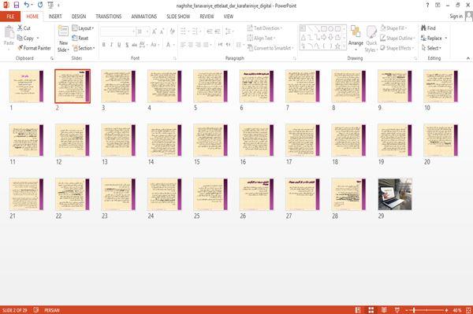The width and height of the screenshot is (473, 314).
Task: Switch to the SLIDE SHOW tab
Action: pos(178,17)
